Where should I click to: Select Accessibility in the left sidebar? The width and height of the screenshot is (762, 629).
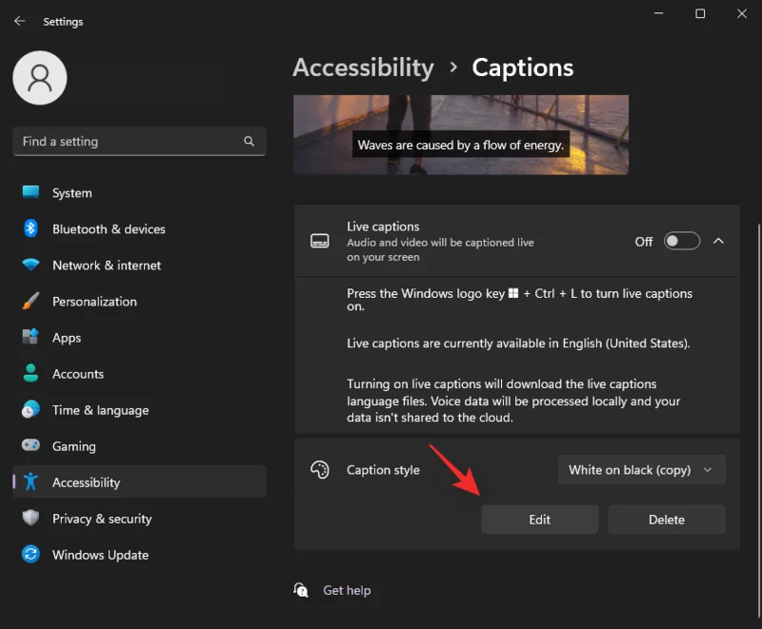(x=86, y=482)
